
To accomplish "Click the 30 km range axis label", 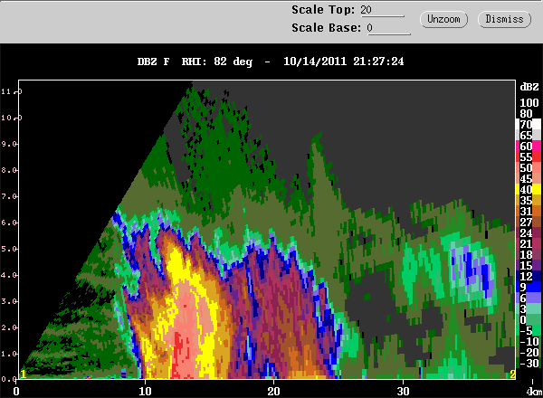I will pyautogui.click(x=403, y=391).
